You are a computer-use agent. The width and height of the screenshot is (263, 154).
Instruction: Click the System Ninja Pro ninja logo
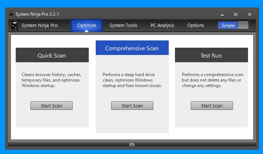15,25
